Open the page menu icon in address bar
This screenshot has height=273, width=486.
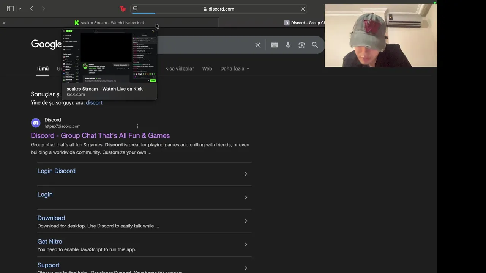(x=135, y=9)
